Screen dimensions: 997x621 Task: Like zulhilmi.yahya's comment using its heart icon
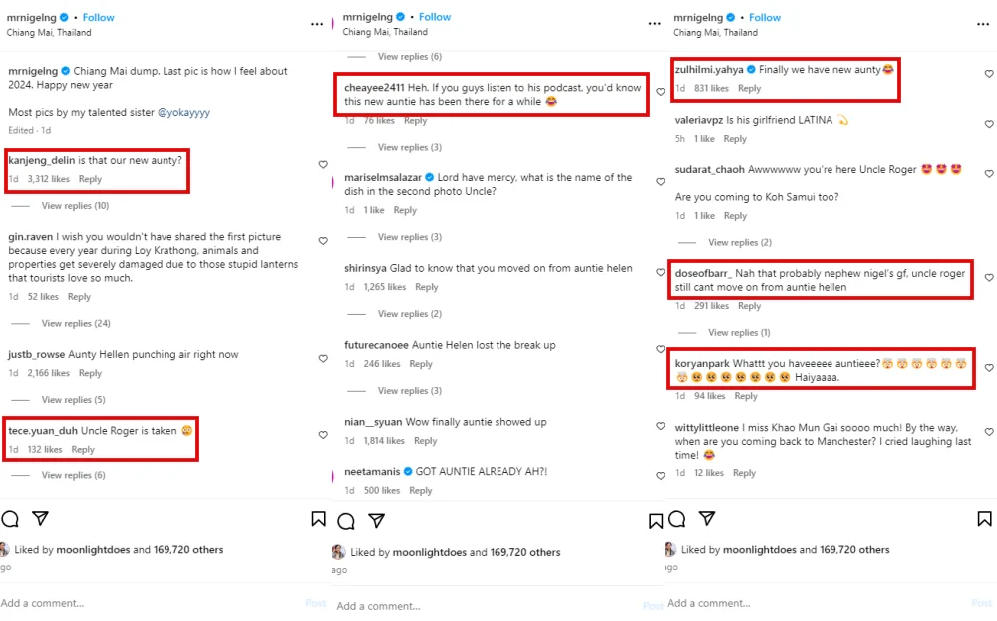(x=988, y=74)
